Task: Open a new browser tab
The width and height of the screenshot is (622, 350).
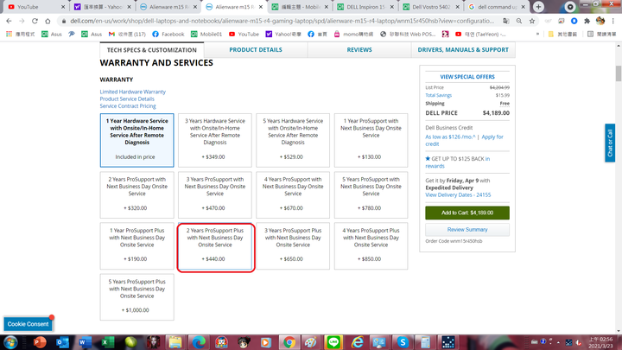Action: pyautogui.click(x=538, y=7)
